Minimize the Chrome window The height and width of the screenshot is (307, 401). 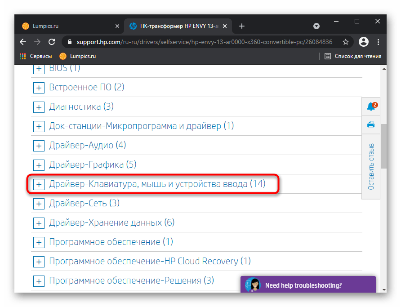click(x=336, y=21)
